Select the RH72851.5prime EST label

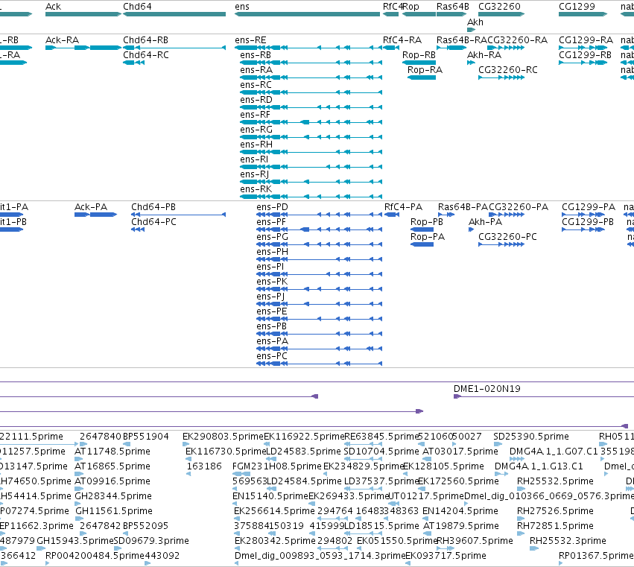(555, 526)
